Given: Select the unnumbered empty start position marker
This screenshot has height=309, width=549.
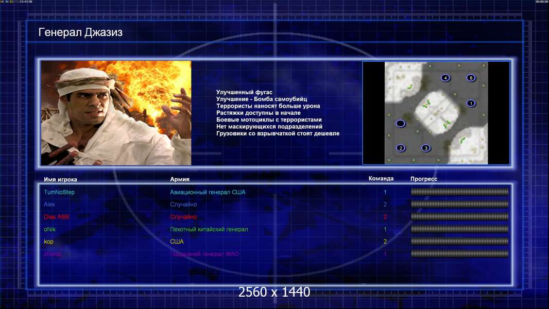Looking at the screenshot, I should point(400,124).
